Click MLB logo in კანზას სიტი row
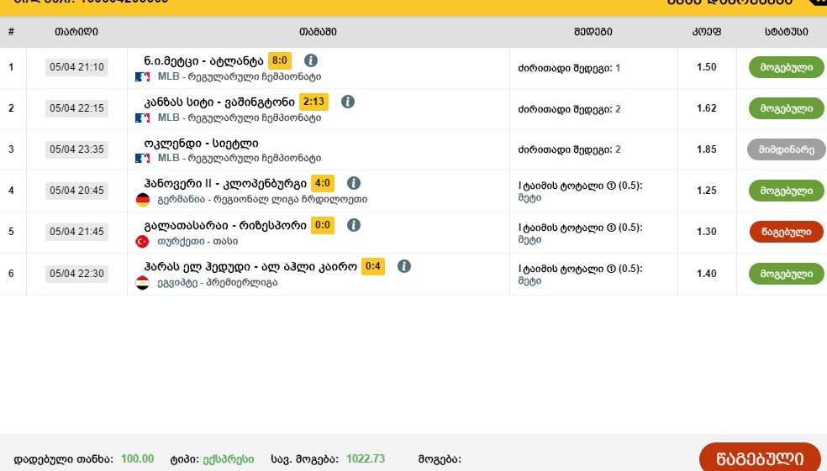The image size is (827, 471). [142, 118]
